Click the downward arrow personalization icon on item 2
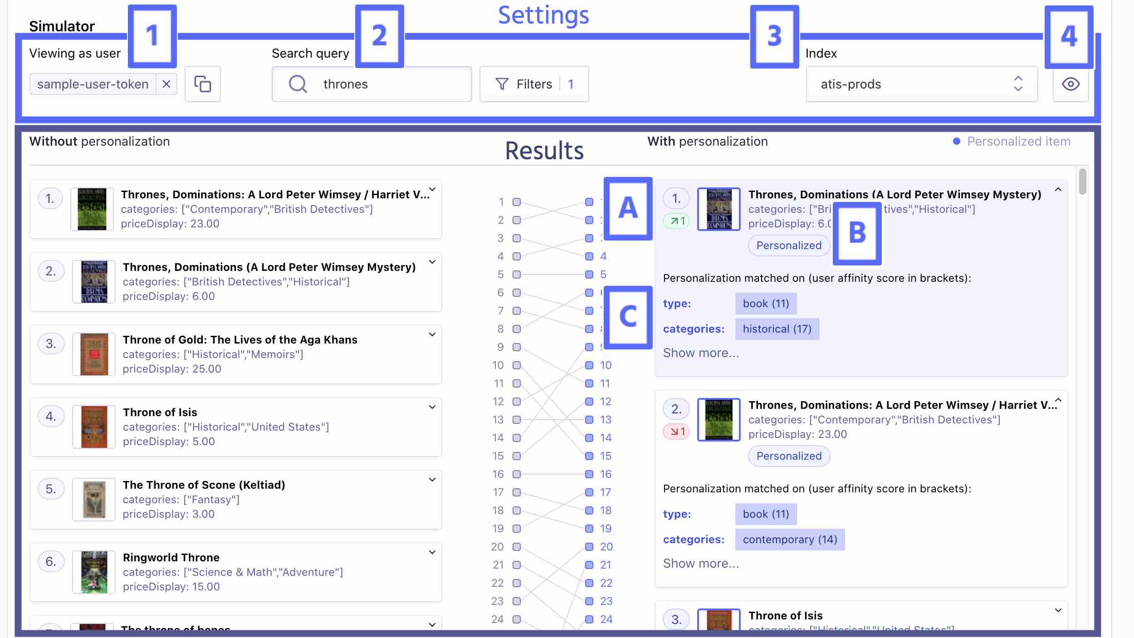This screenshot has height=638, width=1134. click(676, 432)
